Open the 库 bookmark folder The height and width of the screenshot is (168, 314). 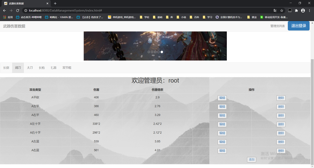(170, 17)
